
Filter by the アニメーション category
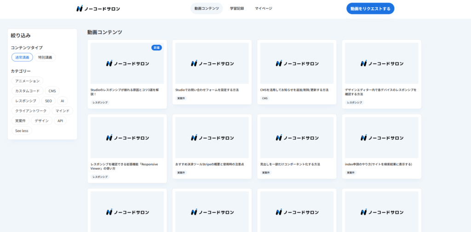(x=27, y=81)
